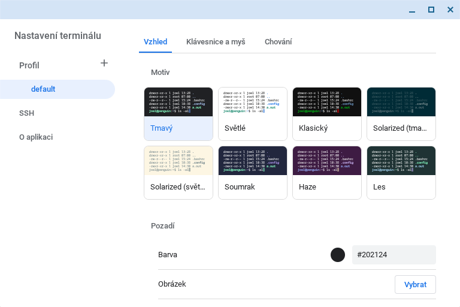
Task: Select the Soumrak theme
Action: 253,173
